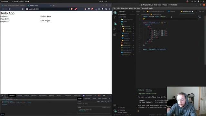Open the Activities overview

pos(5,1)
